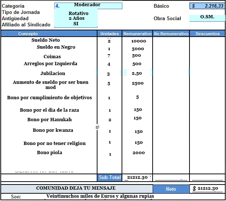Click the 'Jubilacion' concept
Viewport: 226px width, 201px height.
[x=53, y=73]
